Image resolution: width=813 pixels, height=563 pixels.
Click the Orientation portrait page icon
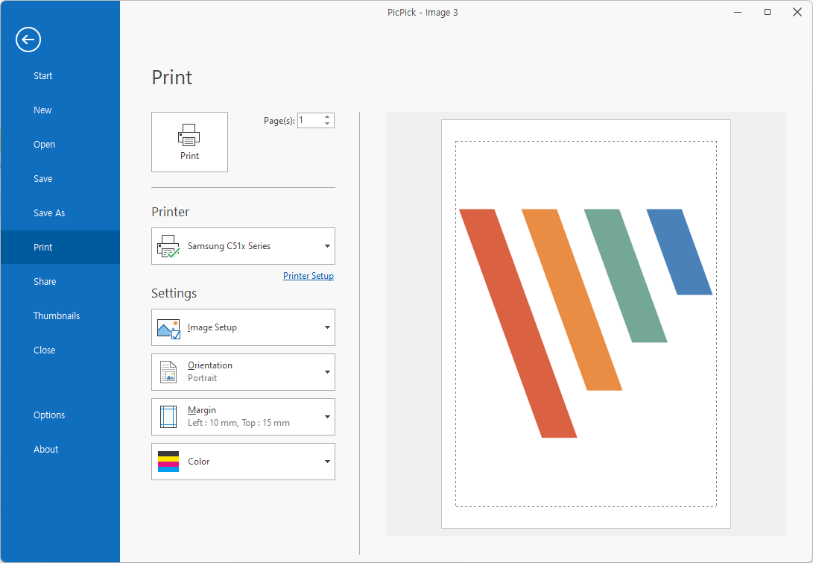tap(168, 371)
